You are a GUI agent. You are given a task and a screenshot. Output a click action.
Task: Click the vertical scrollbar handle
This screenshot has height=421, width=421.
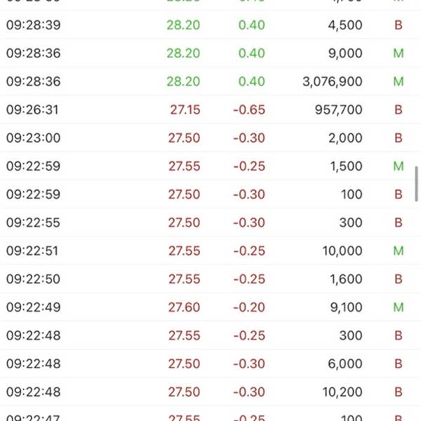(416, 184)
